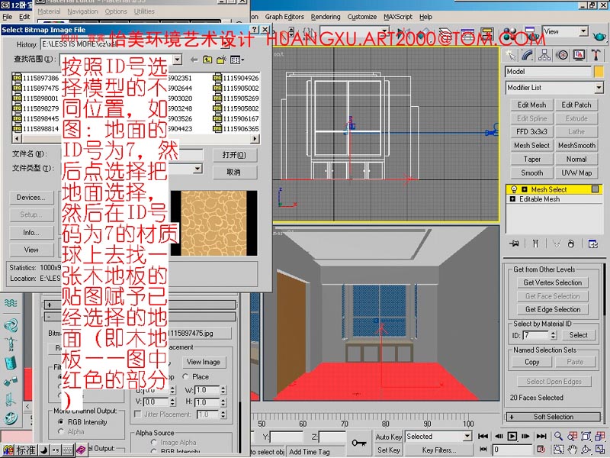The width and height of the screenshot is (610, 458).
Task: Click the Up One Level folder icon
Action: coord(207,60)
